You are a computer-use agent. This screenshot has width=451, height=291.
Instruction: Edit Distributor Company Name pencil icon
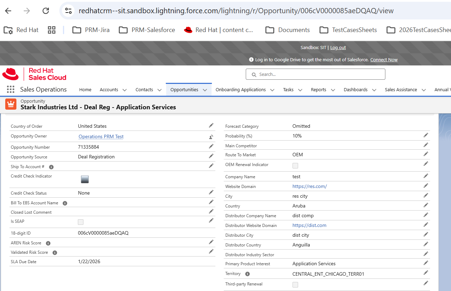click(x=426, y=215)
